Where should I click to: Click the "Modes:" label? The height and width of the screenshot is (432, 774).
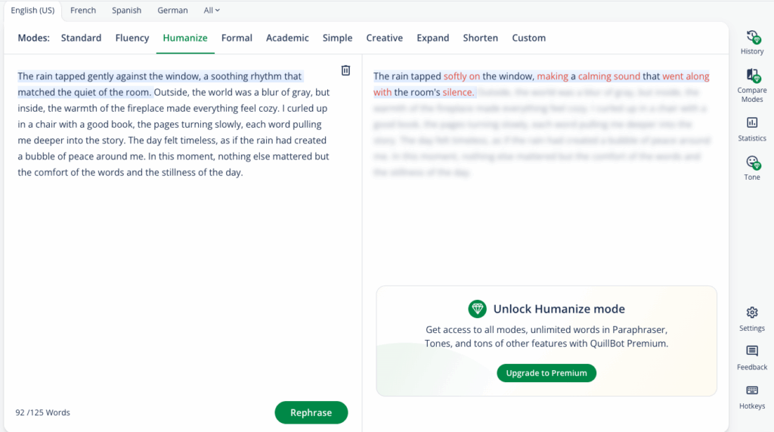pyautogui.click(x=33, y=38)
